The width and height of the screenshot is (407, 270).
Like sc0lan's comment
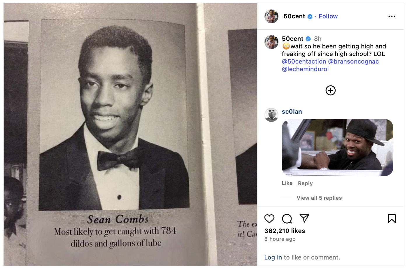pyautogui.click(x=287, y=183)
